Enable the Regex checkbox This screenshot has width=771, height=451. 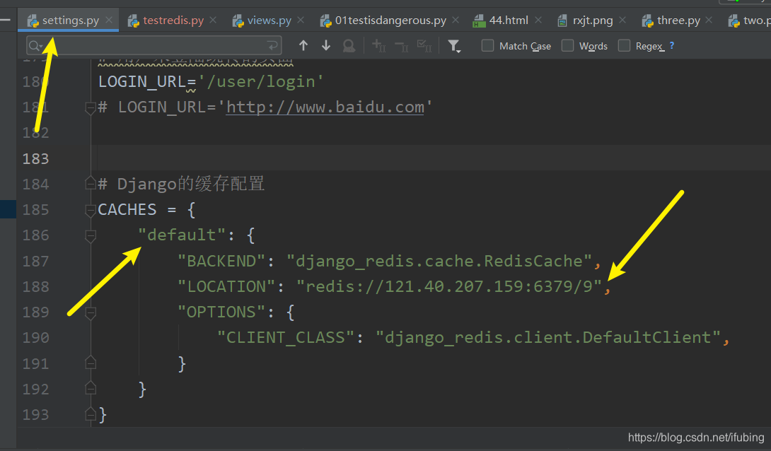(624, 46)
